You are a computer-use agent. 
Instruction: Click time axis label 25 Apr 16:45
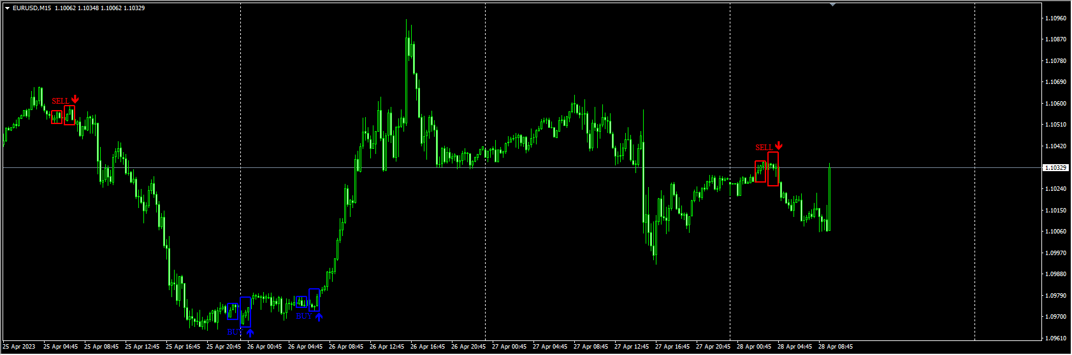click(183, 347)
